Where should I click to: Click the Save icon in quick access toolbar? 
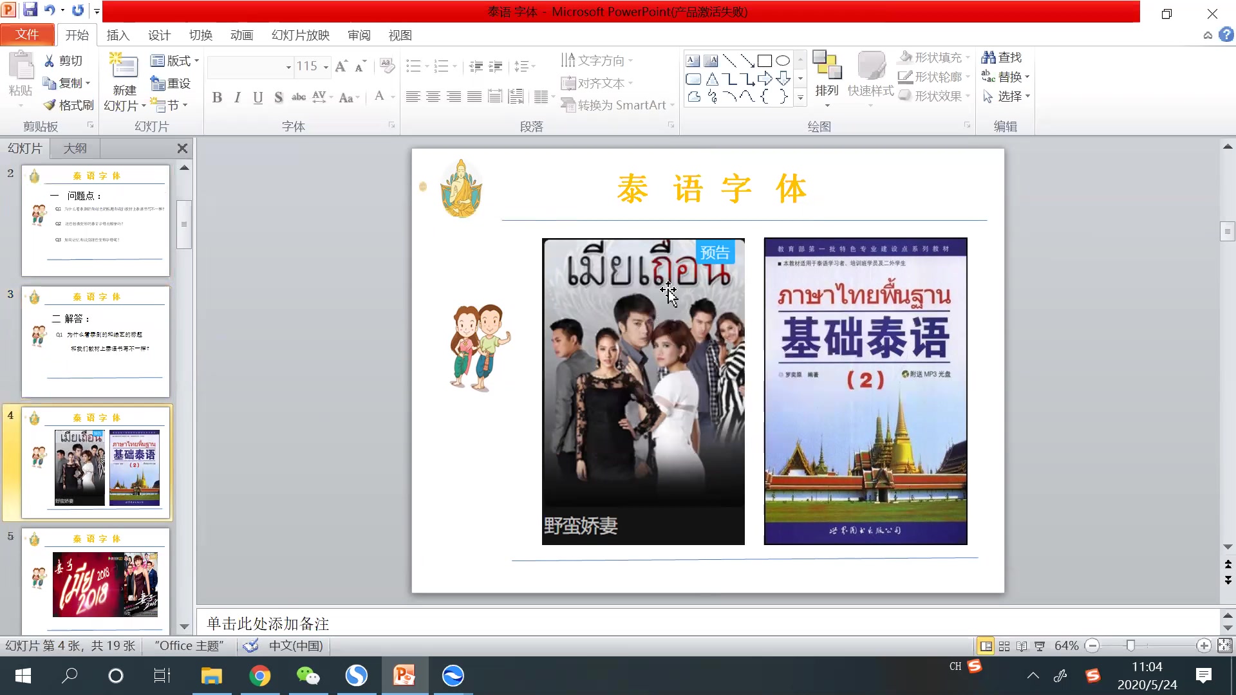[30, 10]
